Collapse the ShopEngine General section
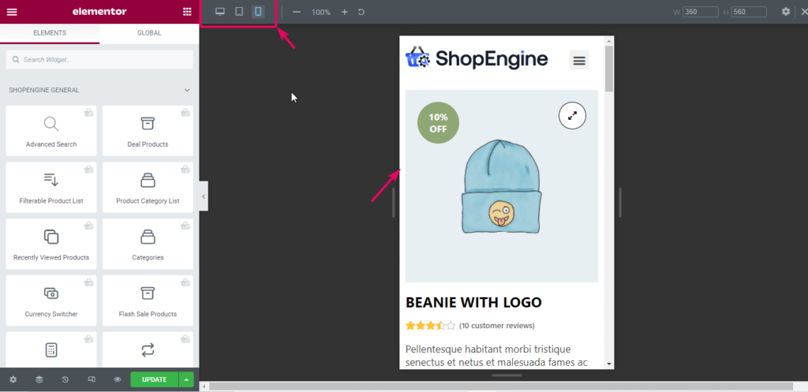The width and height of the screenshot is (808, 392). tap(99, 90)
